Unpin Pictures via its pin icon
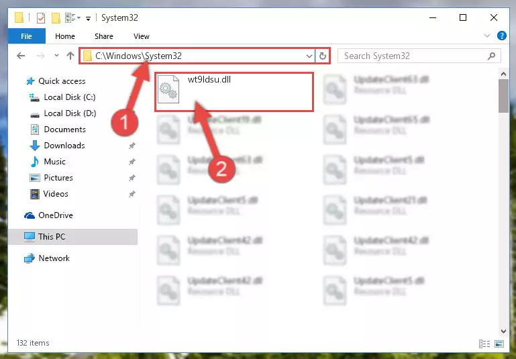This screenshot has width=516, height=359. tap(132, 178)
